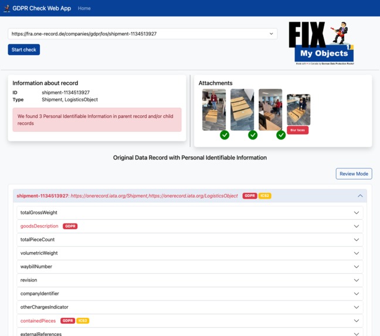This screenshot has width=380, height=336.
Task: Expand the goodsDescription row
Action: pos(190,226)
